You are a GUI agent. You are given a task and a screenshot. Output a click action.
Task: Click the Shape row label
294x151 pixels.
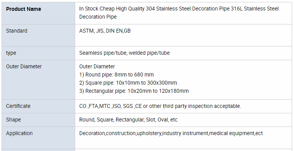click(13, 120)
